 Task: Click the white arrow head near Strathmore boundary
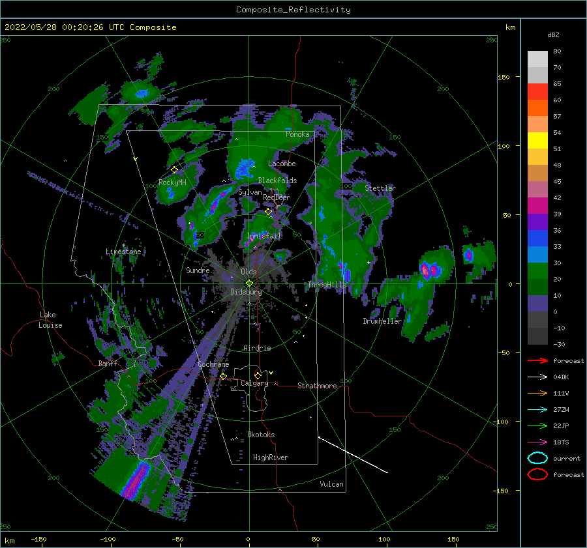pyautogui.click(x=320, y=437)
